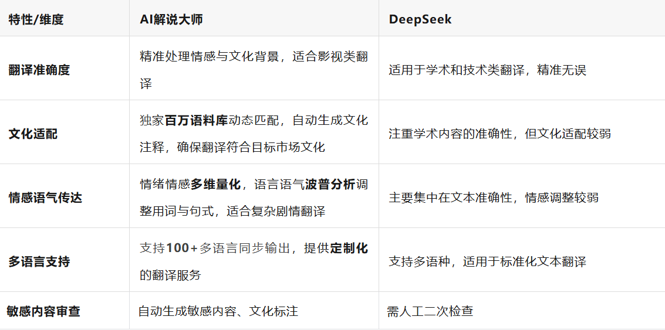
Task: Select the '多语言支持' row label
Action: point(39,262)
